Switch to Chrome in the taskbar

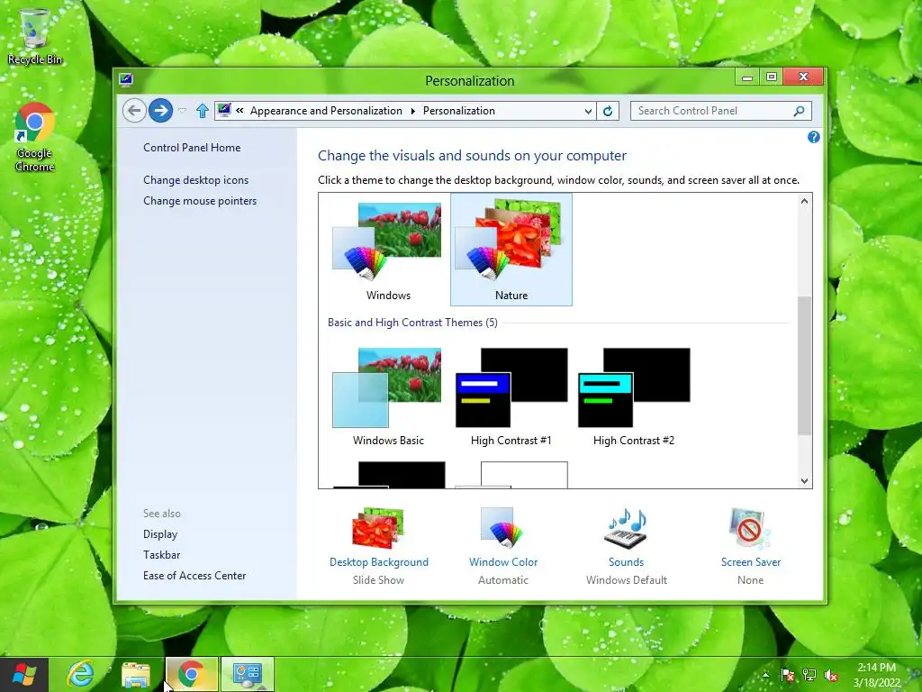point(192,674)
